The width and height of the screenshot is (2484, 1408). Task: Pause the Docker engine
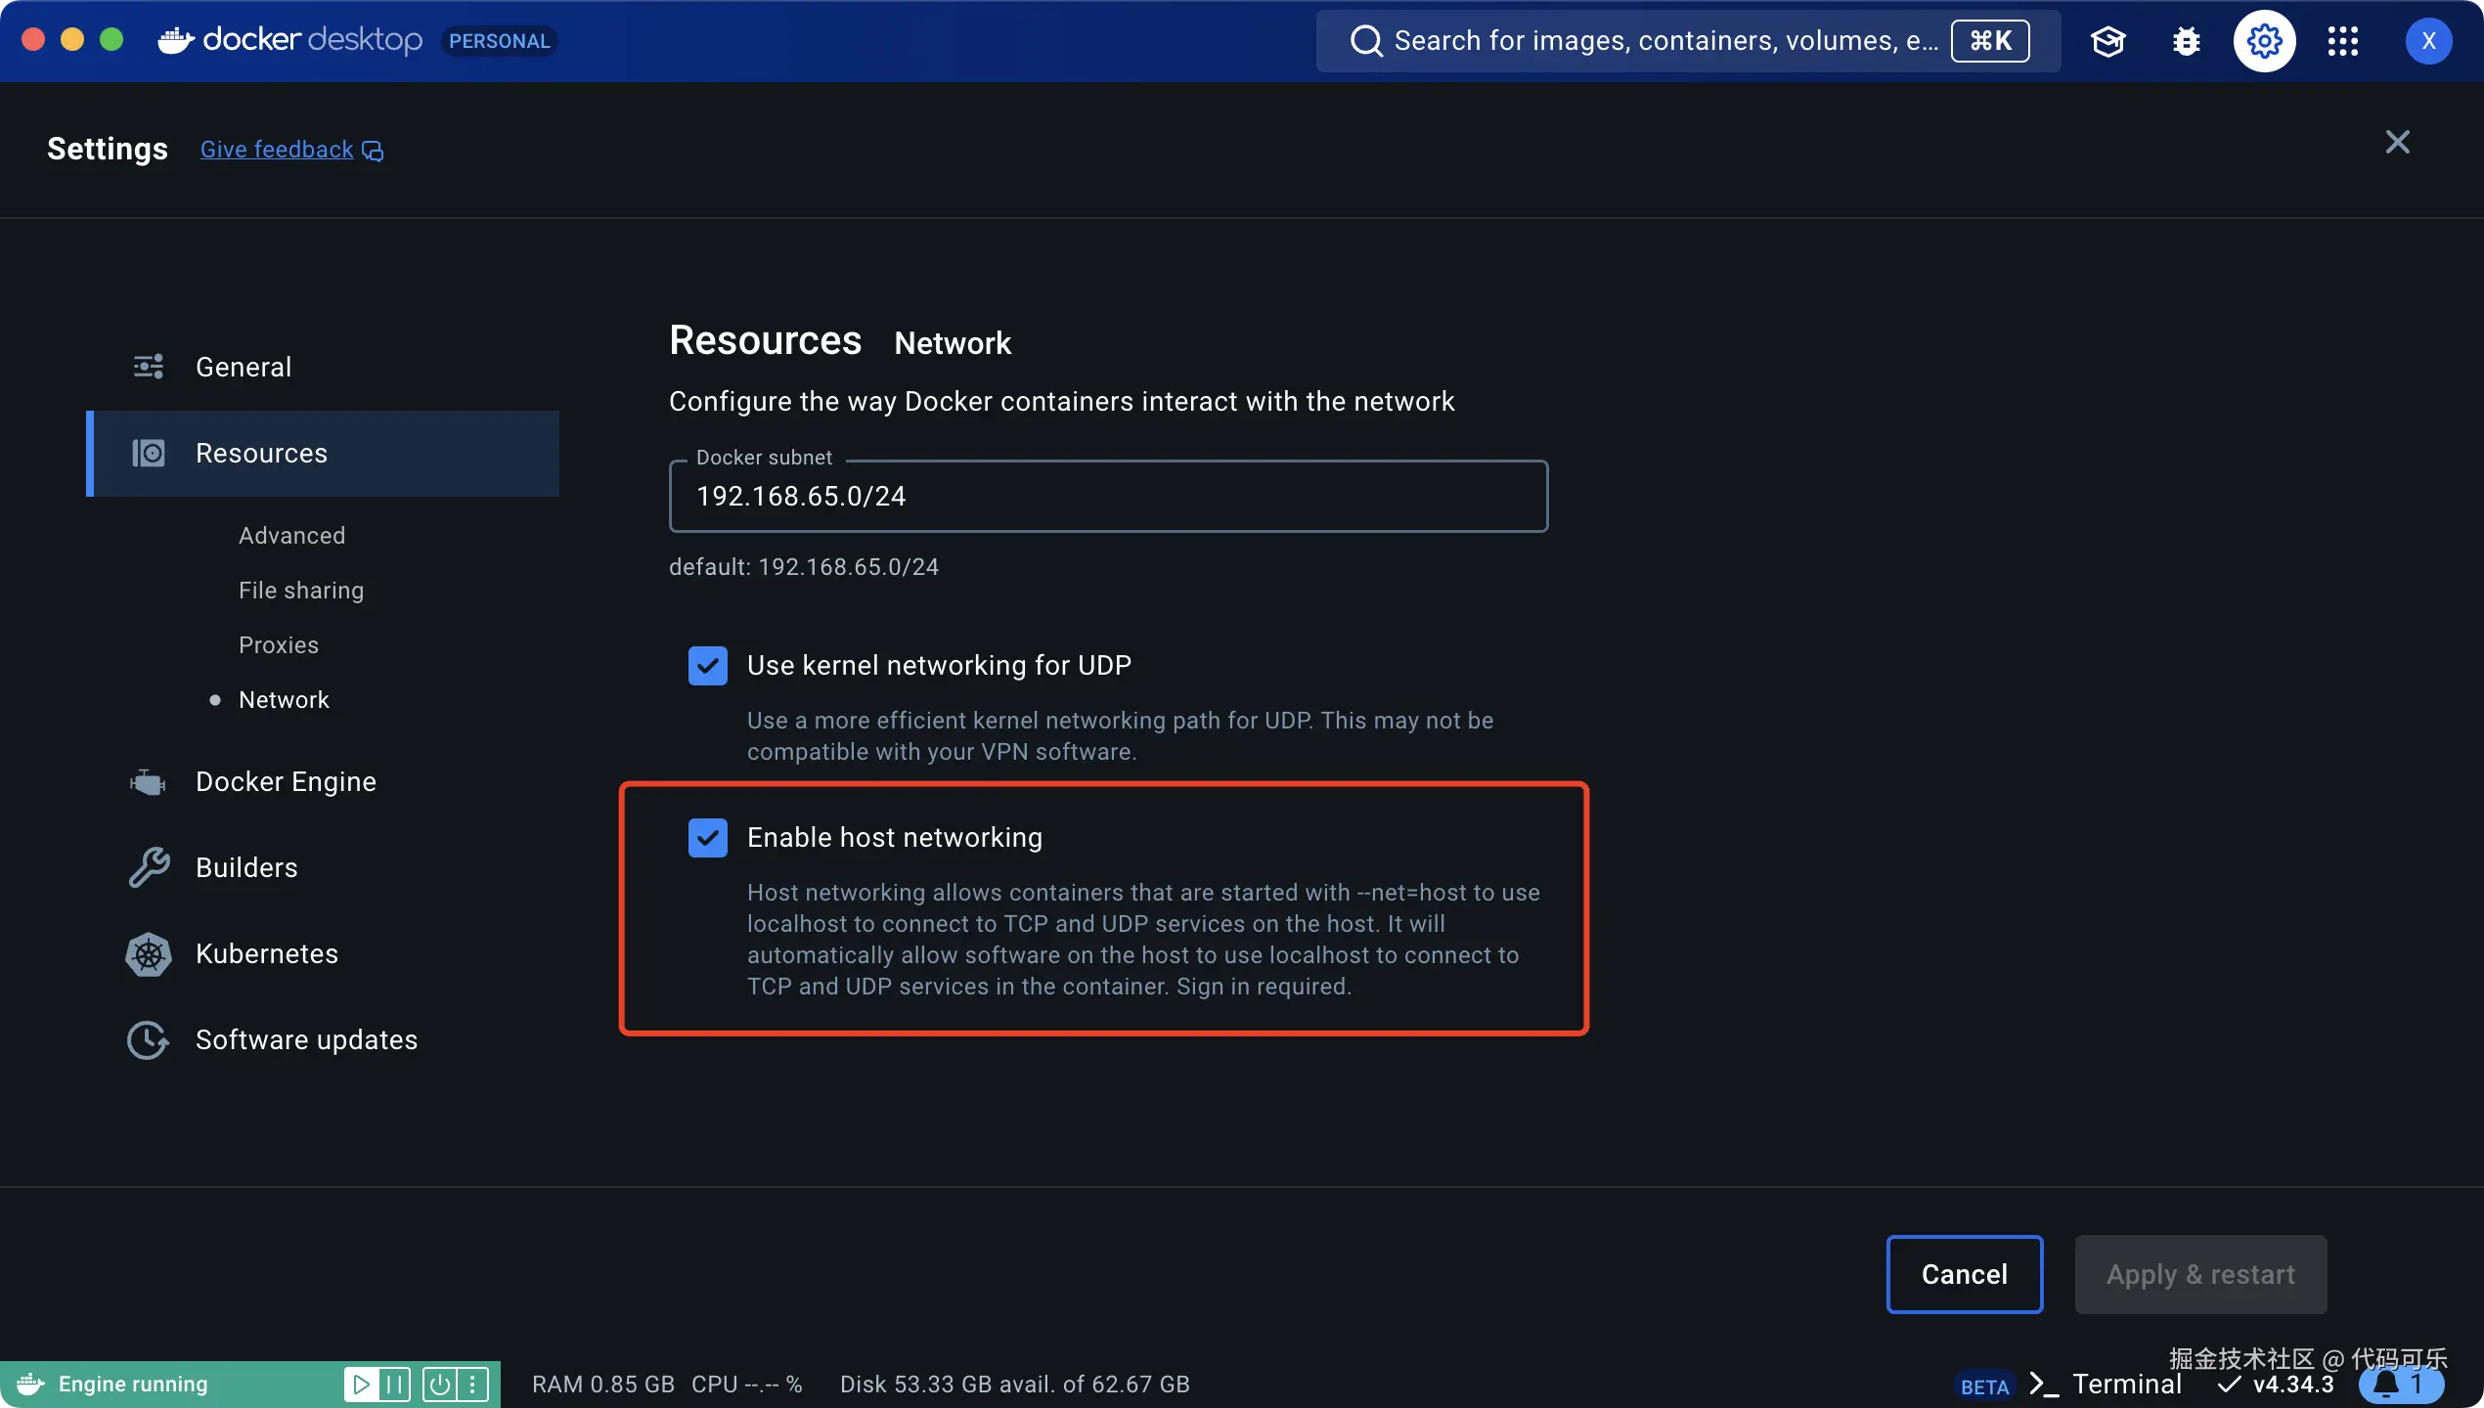pos(394,1384)
